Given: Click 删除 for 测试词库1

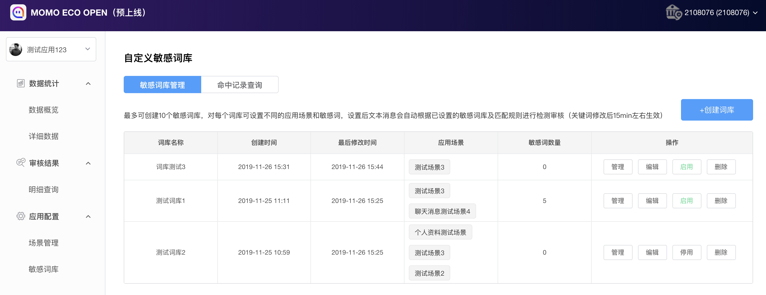Looking at the screenshot, I should click(x=721, y=201).
